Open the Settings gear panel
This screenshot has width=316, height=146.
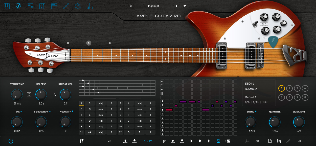click(x=78, y=6)
